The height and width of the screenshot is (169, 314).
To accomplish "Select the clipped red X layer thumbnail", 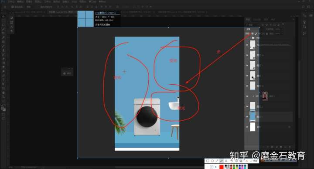I will tap(265, 96).
